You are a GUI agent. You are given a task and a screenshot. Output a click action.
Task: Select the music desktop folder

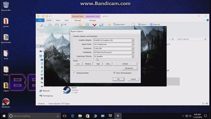point(6,71)
